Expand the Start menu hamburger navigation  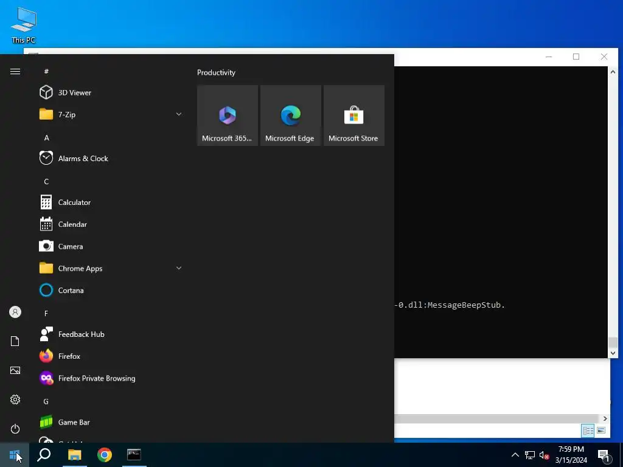pos(15,72)
